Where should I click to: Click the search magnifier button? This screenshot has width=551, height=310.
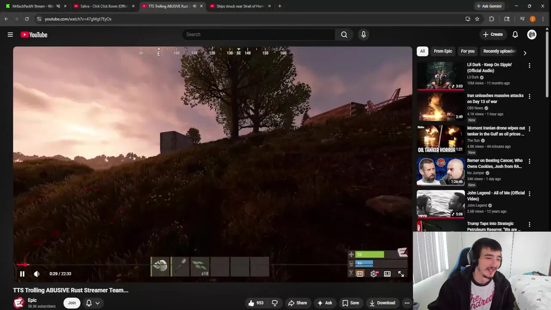344,34
